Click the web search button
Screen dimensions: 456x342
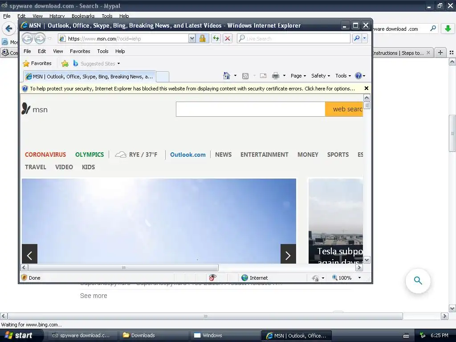(344, 109)
